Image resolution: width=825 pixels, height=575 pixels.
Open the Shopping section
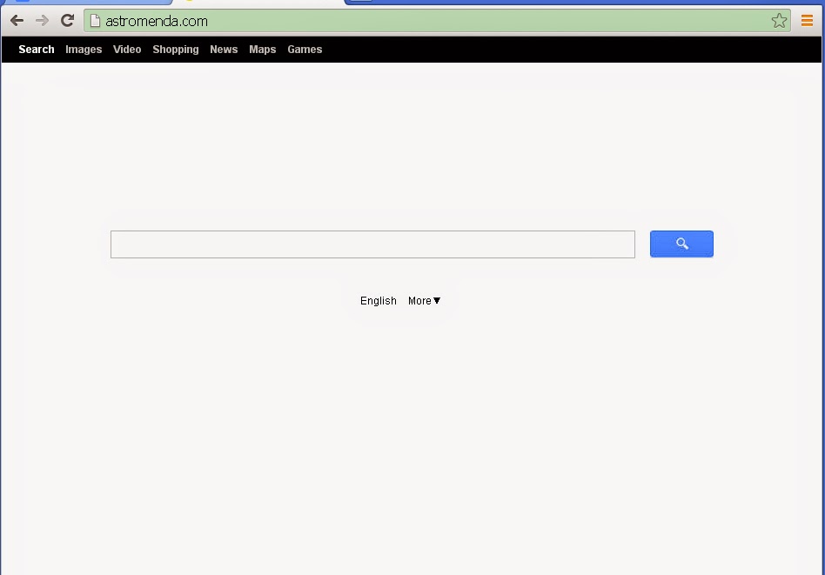(176, 50)
